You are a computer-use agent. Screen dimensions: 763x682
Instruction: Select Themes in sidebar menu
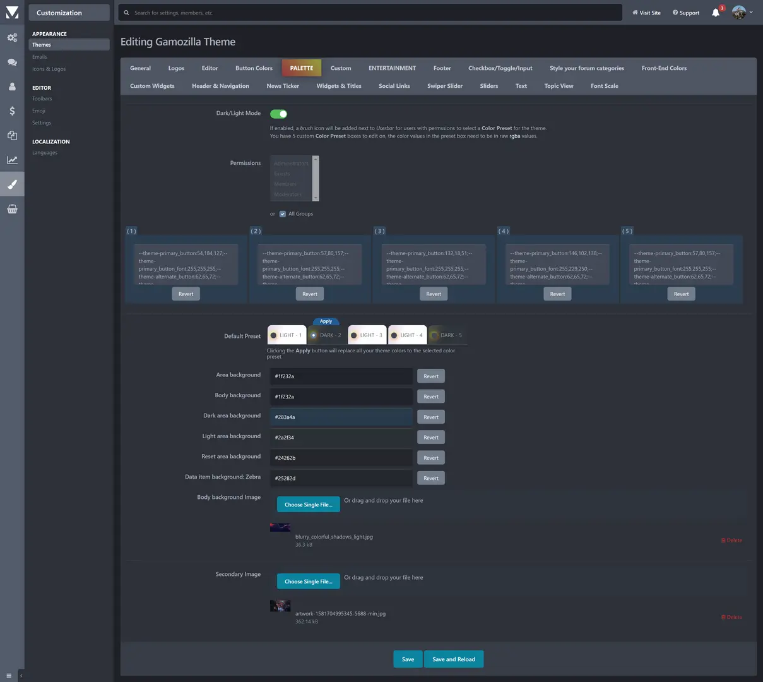click(69, 45)
